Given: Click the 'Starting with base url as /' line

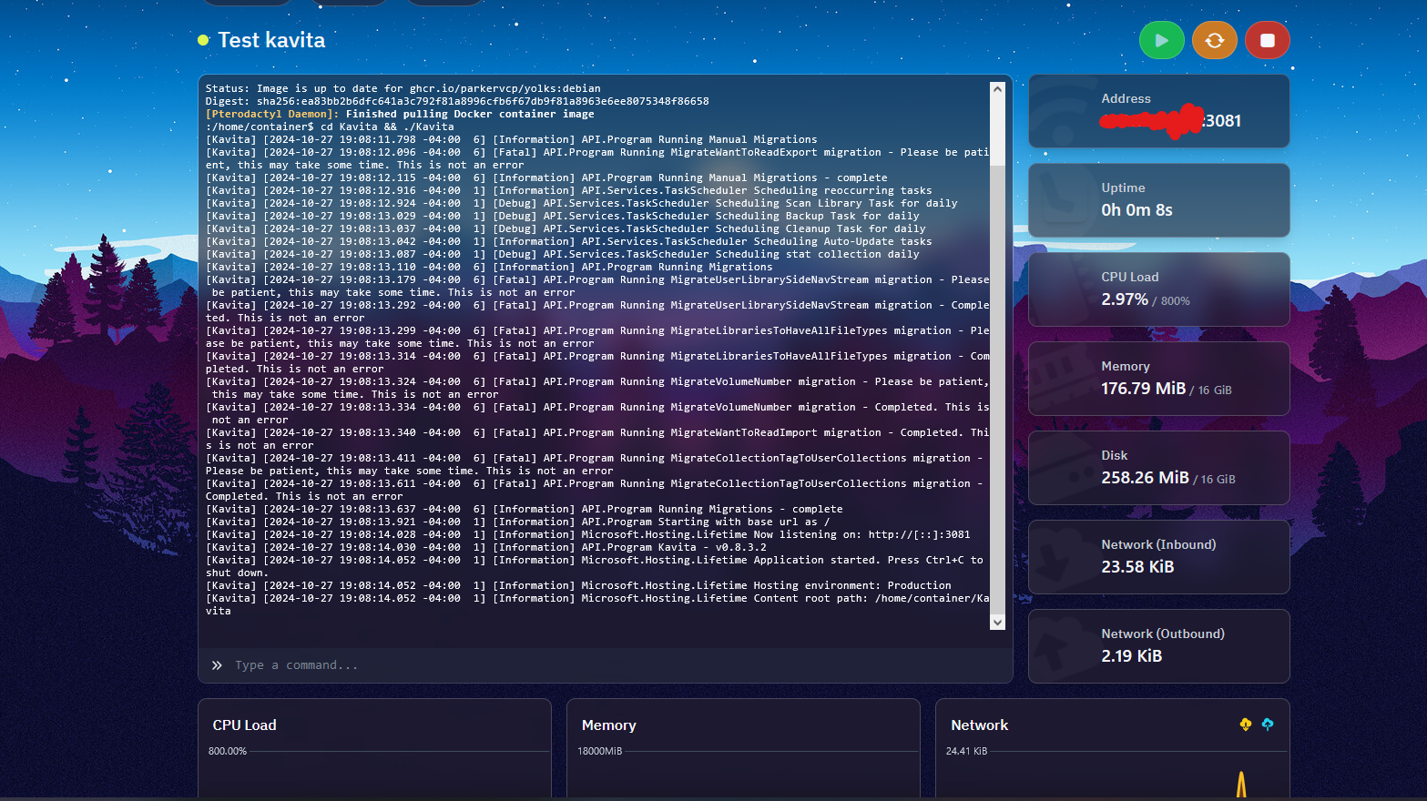Looking at the screenshot, I should tap(518, 522).
